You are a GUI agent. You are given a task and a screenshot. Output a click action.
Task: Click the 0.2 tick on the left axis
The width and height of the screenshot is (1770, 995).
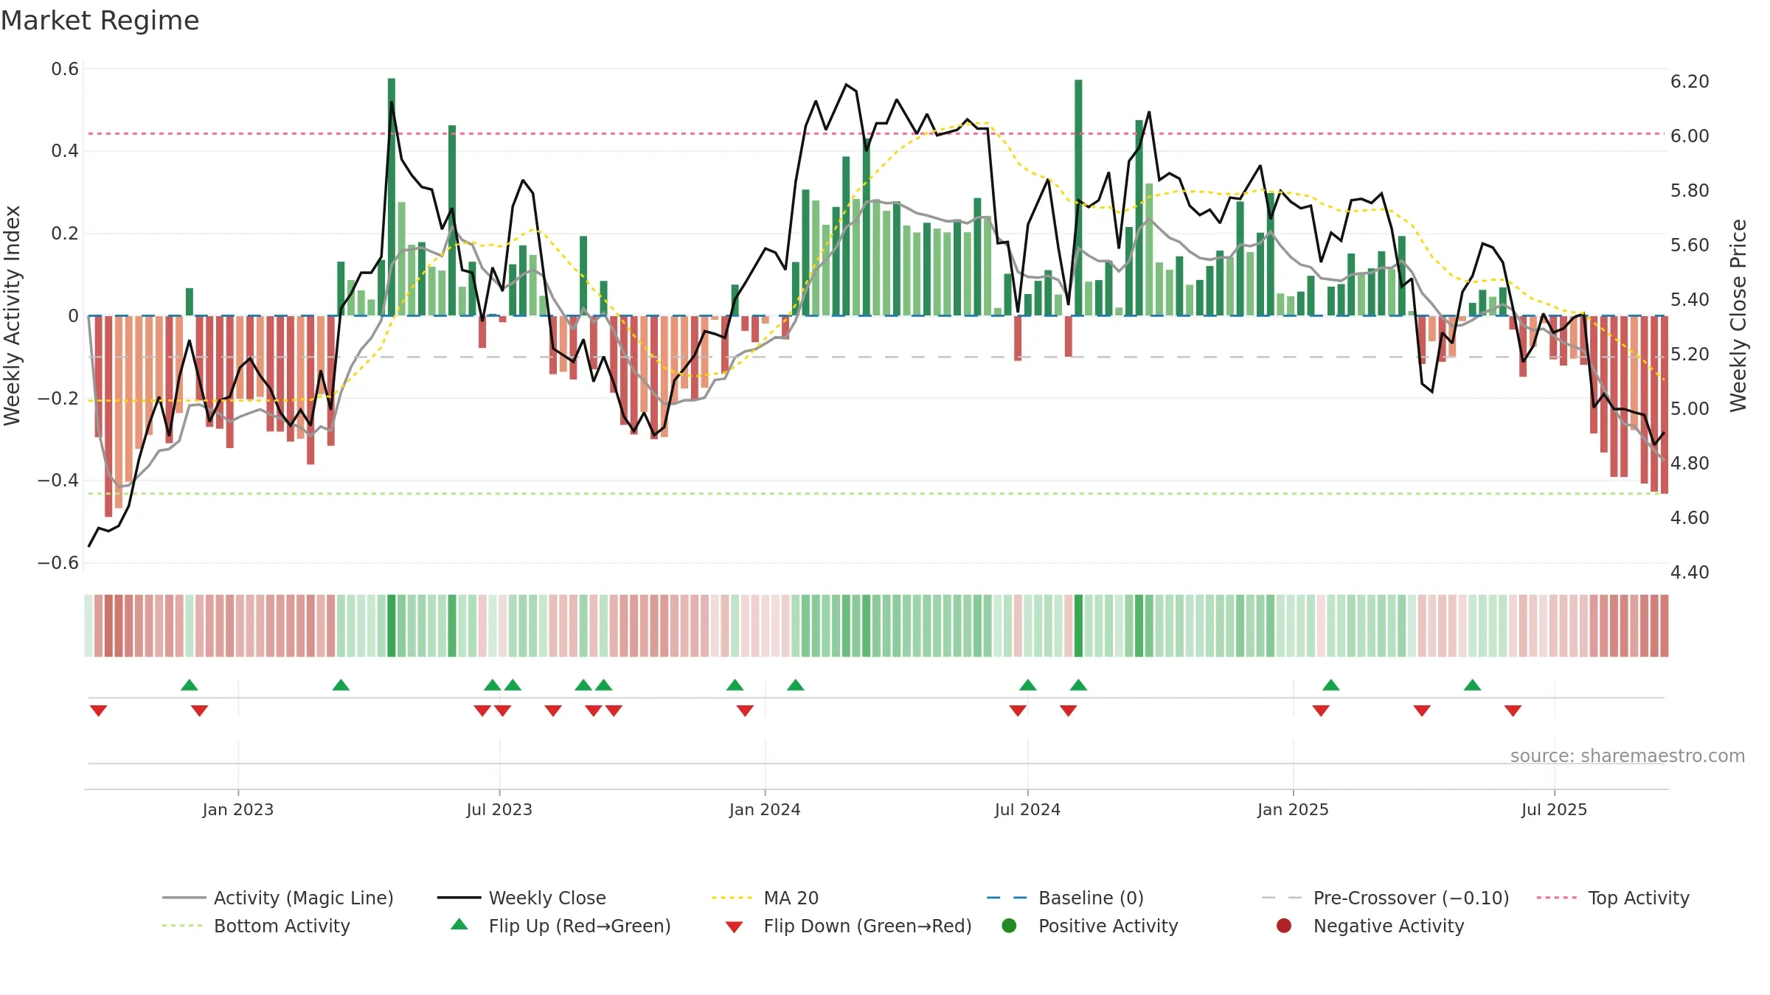pos(65,234)
